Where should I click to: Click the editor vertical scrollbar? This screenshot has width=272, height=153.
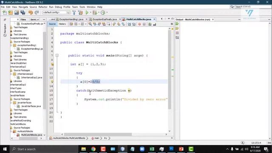(x=170, y=70)
